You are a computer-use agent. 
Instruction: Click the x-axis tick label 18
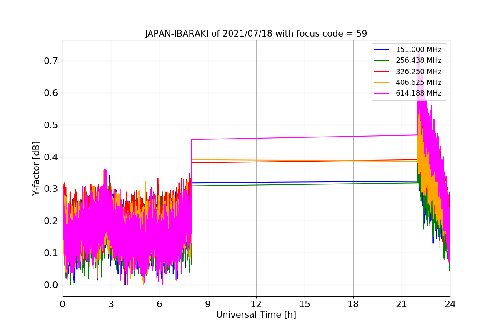[x=353, y=304]
